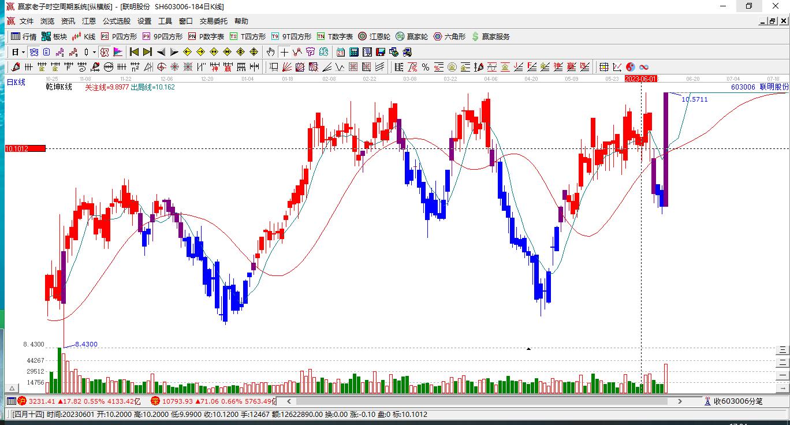Open the 交易委托 menu

click(x=214, y=21)
